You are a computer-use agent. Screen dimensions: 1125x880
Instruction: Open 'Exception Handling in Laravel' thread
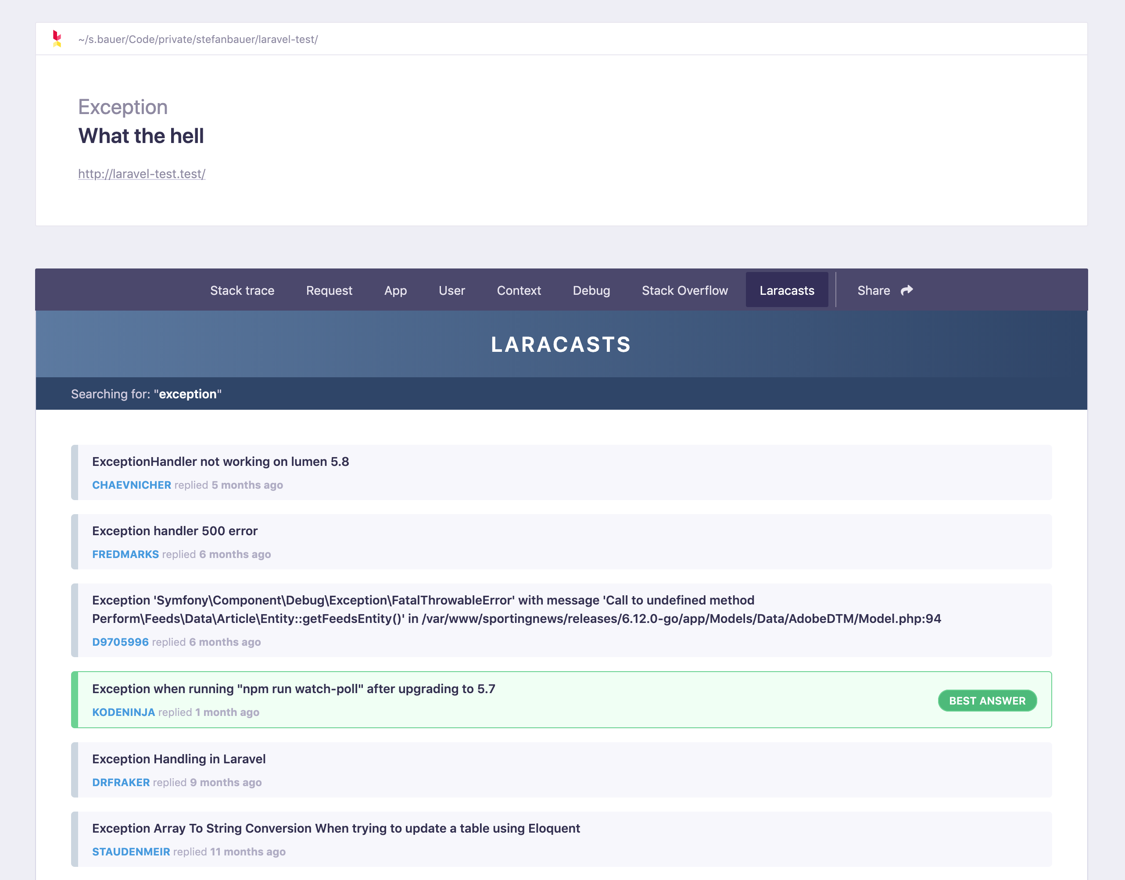point(179,759)
